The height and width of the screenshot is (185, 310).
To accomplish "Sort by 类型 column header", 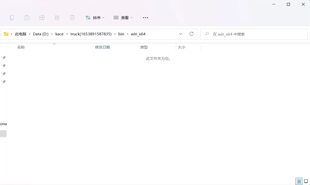I will pyautogui.click(x=144, y=47).
